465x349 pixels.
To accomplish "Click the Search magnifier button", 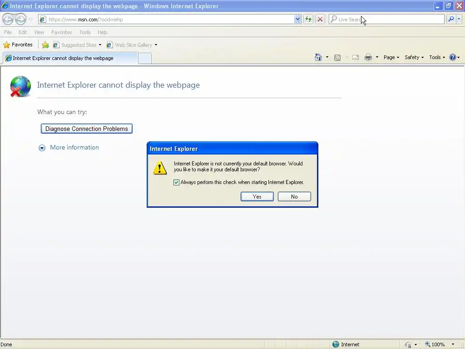I will (451, 19).
